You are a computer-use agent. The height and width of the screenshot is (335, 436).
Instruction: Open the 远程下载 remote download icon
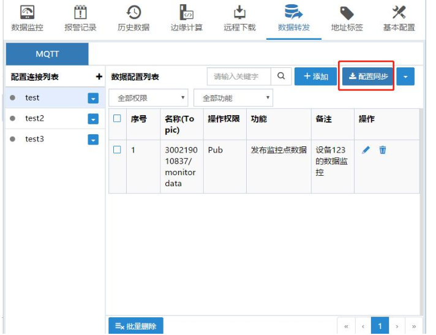239,12
